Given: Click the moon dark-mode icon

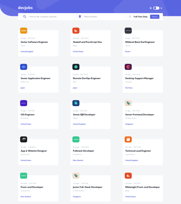Looking at the screenshot, I should 161,8.
